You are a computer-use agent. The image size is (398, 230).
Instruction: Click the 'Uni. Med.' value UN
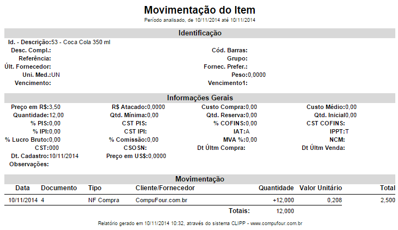[x=56, y=75]
